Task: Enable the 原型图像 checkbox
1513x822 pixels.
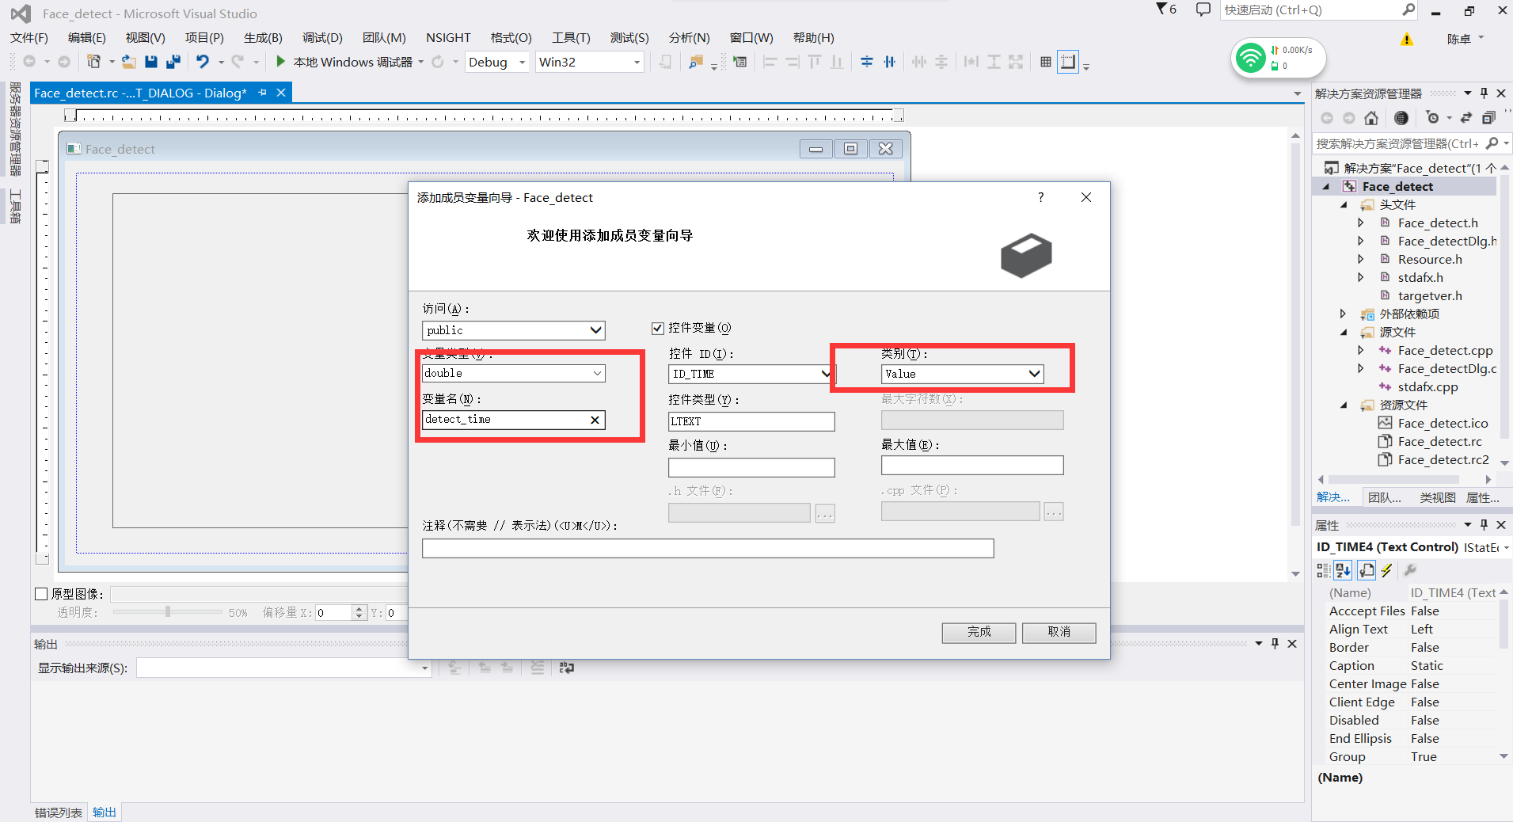Action: [42, 594]
